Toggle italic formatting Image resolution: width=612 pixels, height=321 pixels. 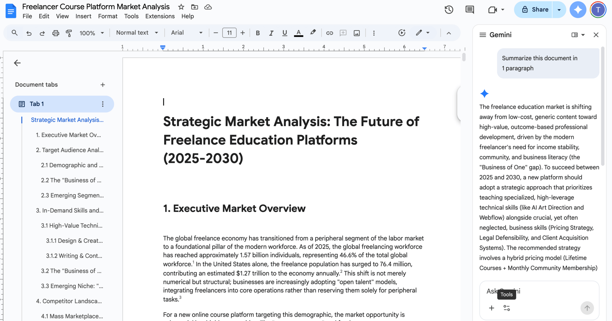(x=271, y=33)
